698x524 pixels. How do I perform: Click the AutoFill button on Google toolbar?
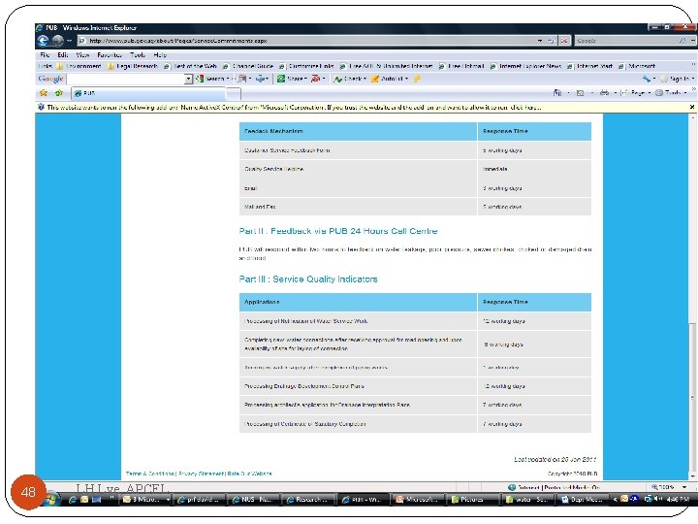tap(389, 79)
